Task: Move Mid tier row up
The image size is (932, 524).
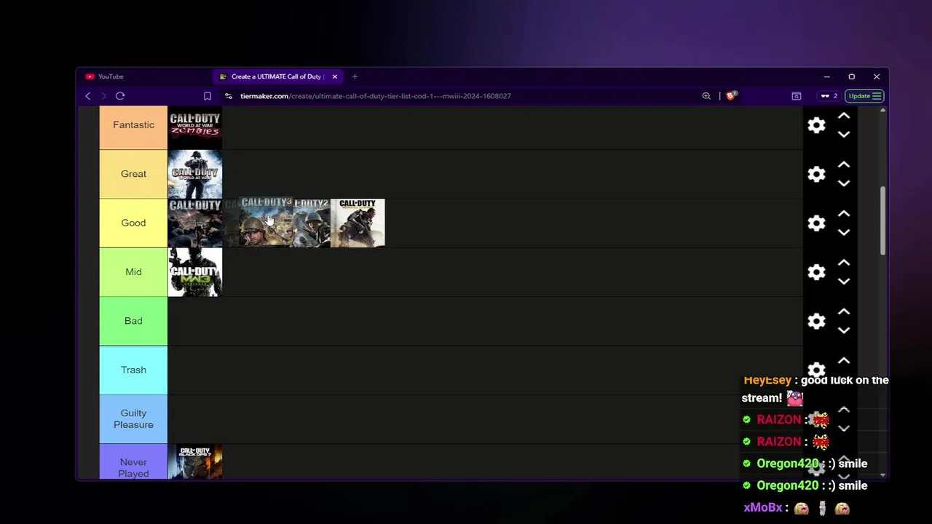Action: (x=844, y=262)
